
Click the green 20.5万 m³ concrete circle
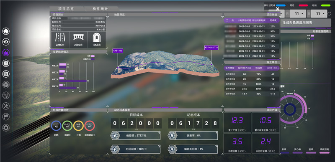pyautogui.click(x=67, y=126)
